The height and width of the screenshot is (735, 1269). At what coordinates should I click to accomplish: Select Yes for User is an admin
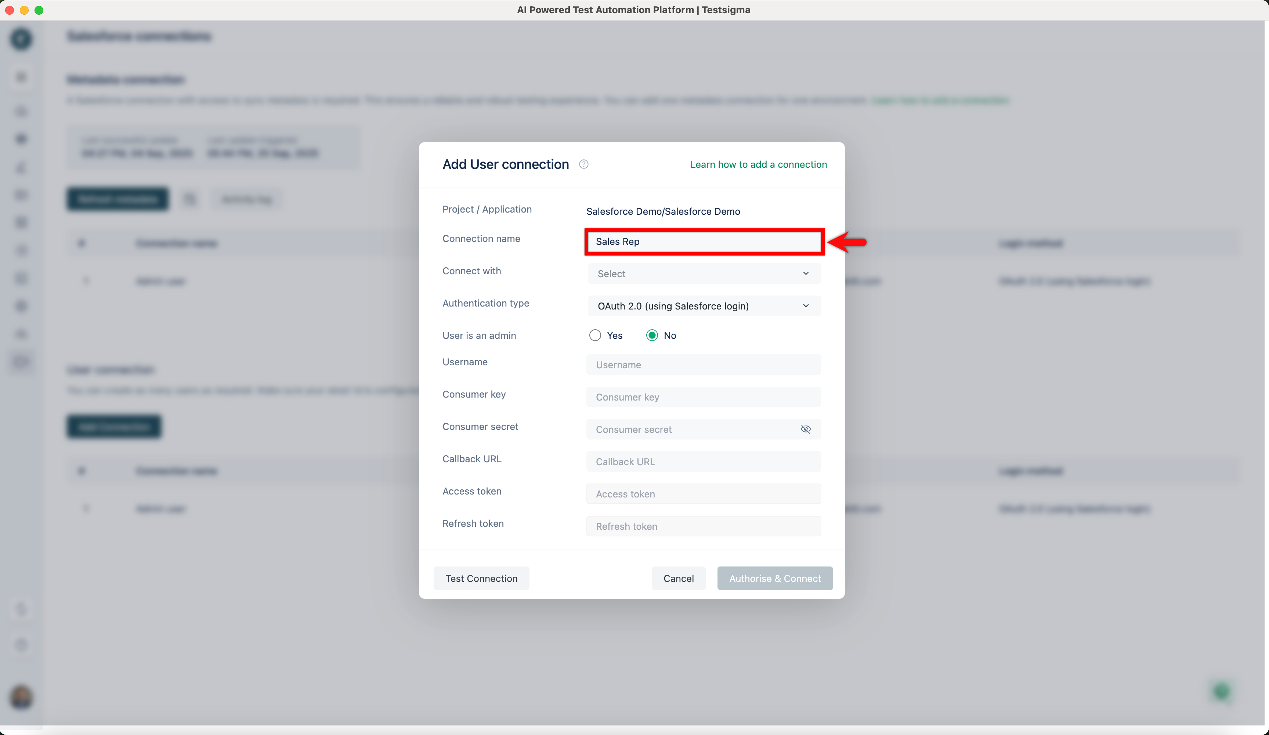(595, 335)
